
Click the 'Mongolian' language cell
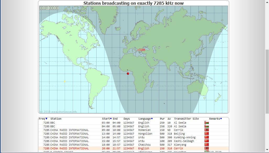pos(145,134)
